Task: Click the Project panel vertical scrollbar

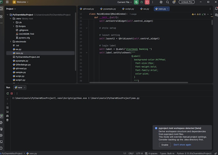Action: (75, 42)
